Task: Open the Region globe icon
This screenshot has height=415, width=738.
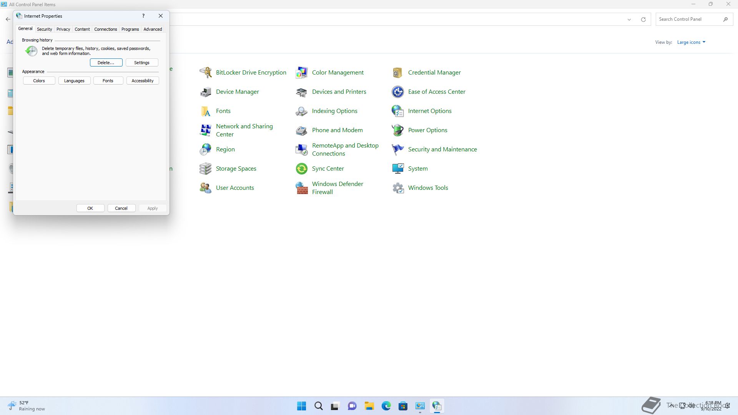Action: (x=206, y=149)
